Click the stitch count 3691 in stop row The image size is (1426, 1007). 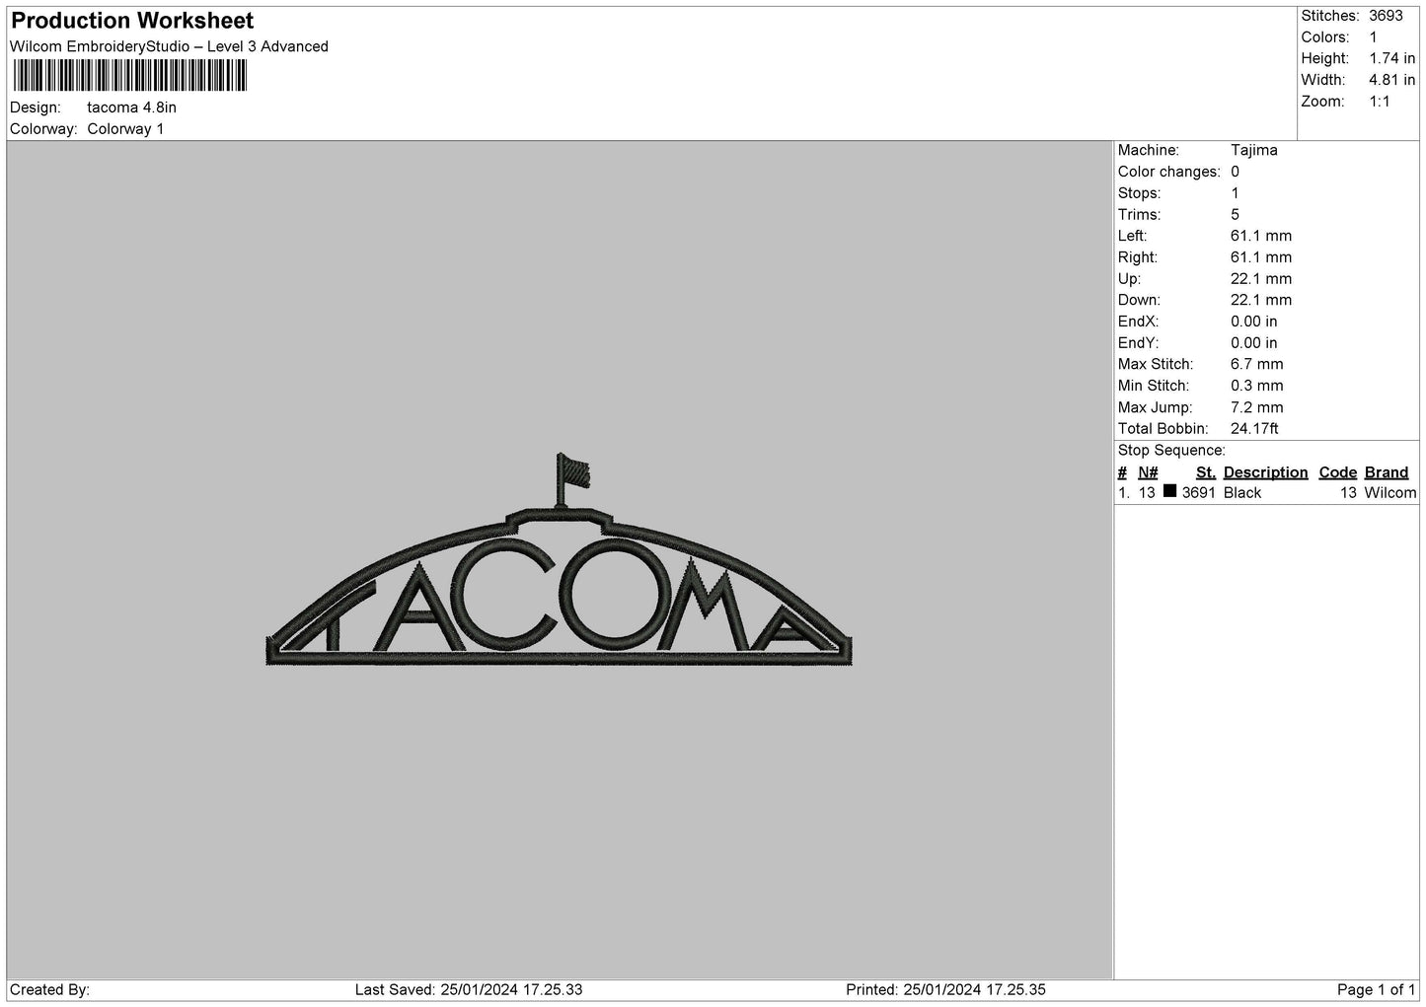click(x=1198, y=493)
